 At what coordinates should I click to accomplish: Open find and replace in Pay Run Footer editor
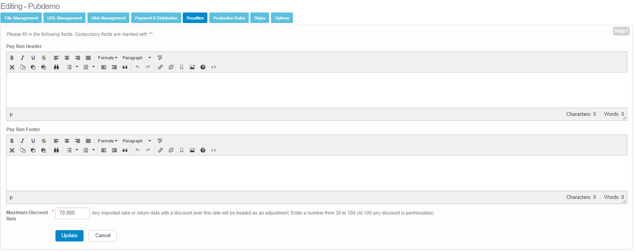tap(56, 150)
